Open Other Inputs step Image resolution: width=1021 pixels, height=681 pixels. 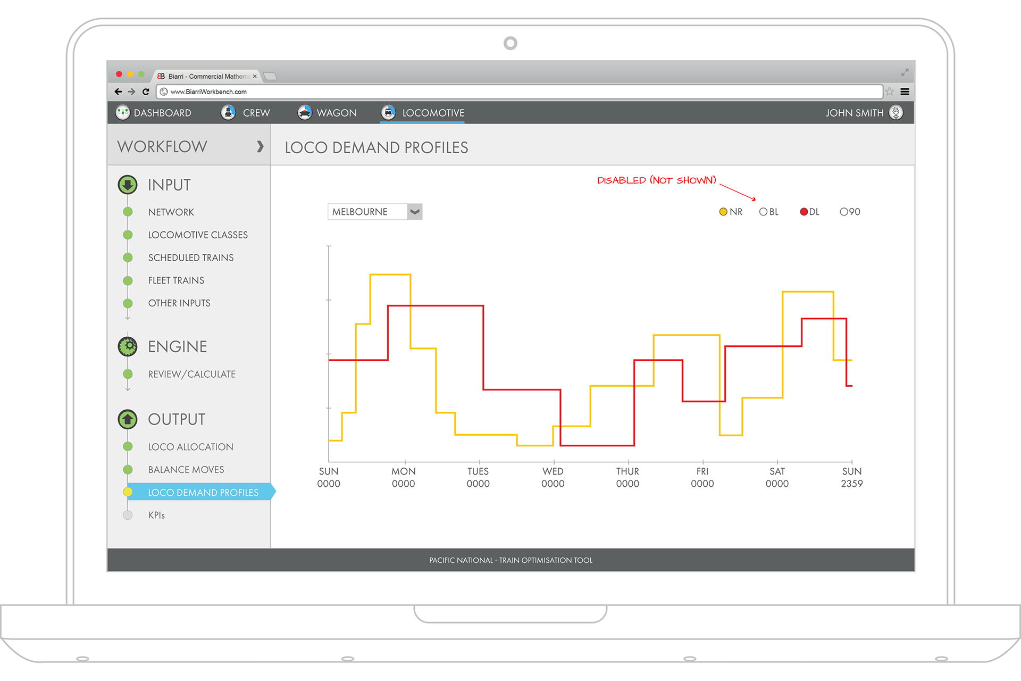tap(179, 303)
